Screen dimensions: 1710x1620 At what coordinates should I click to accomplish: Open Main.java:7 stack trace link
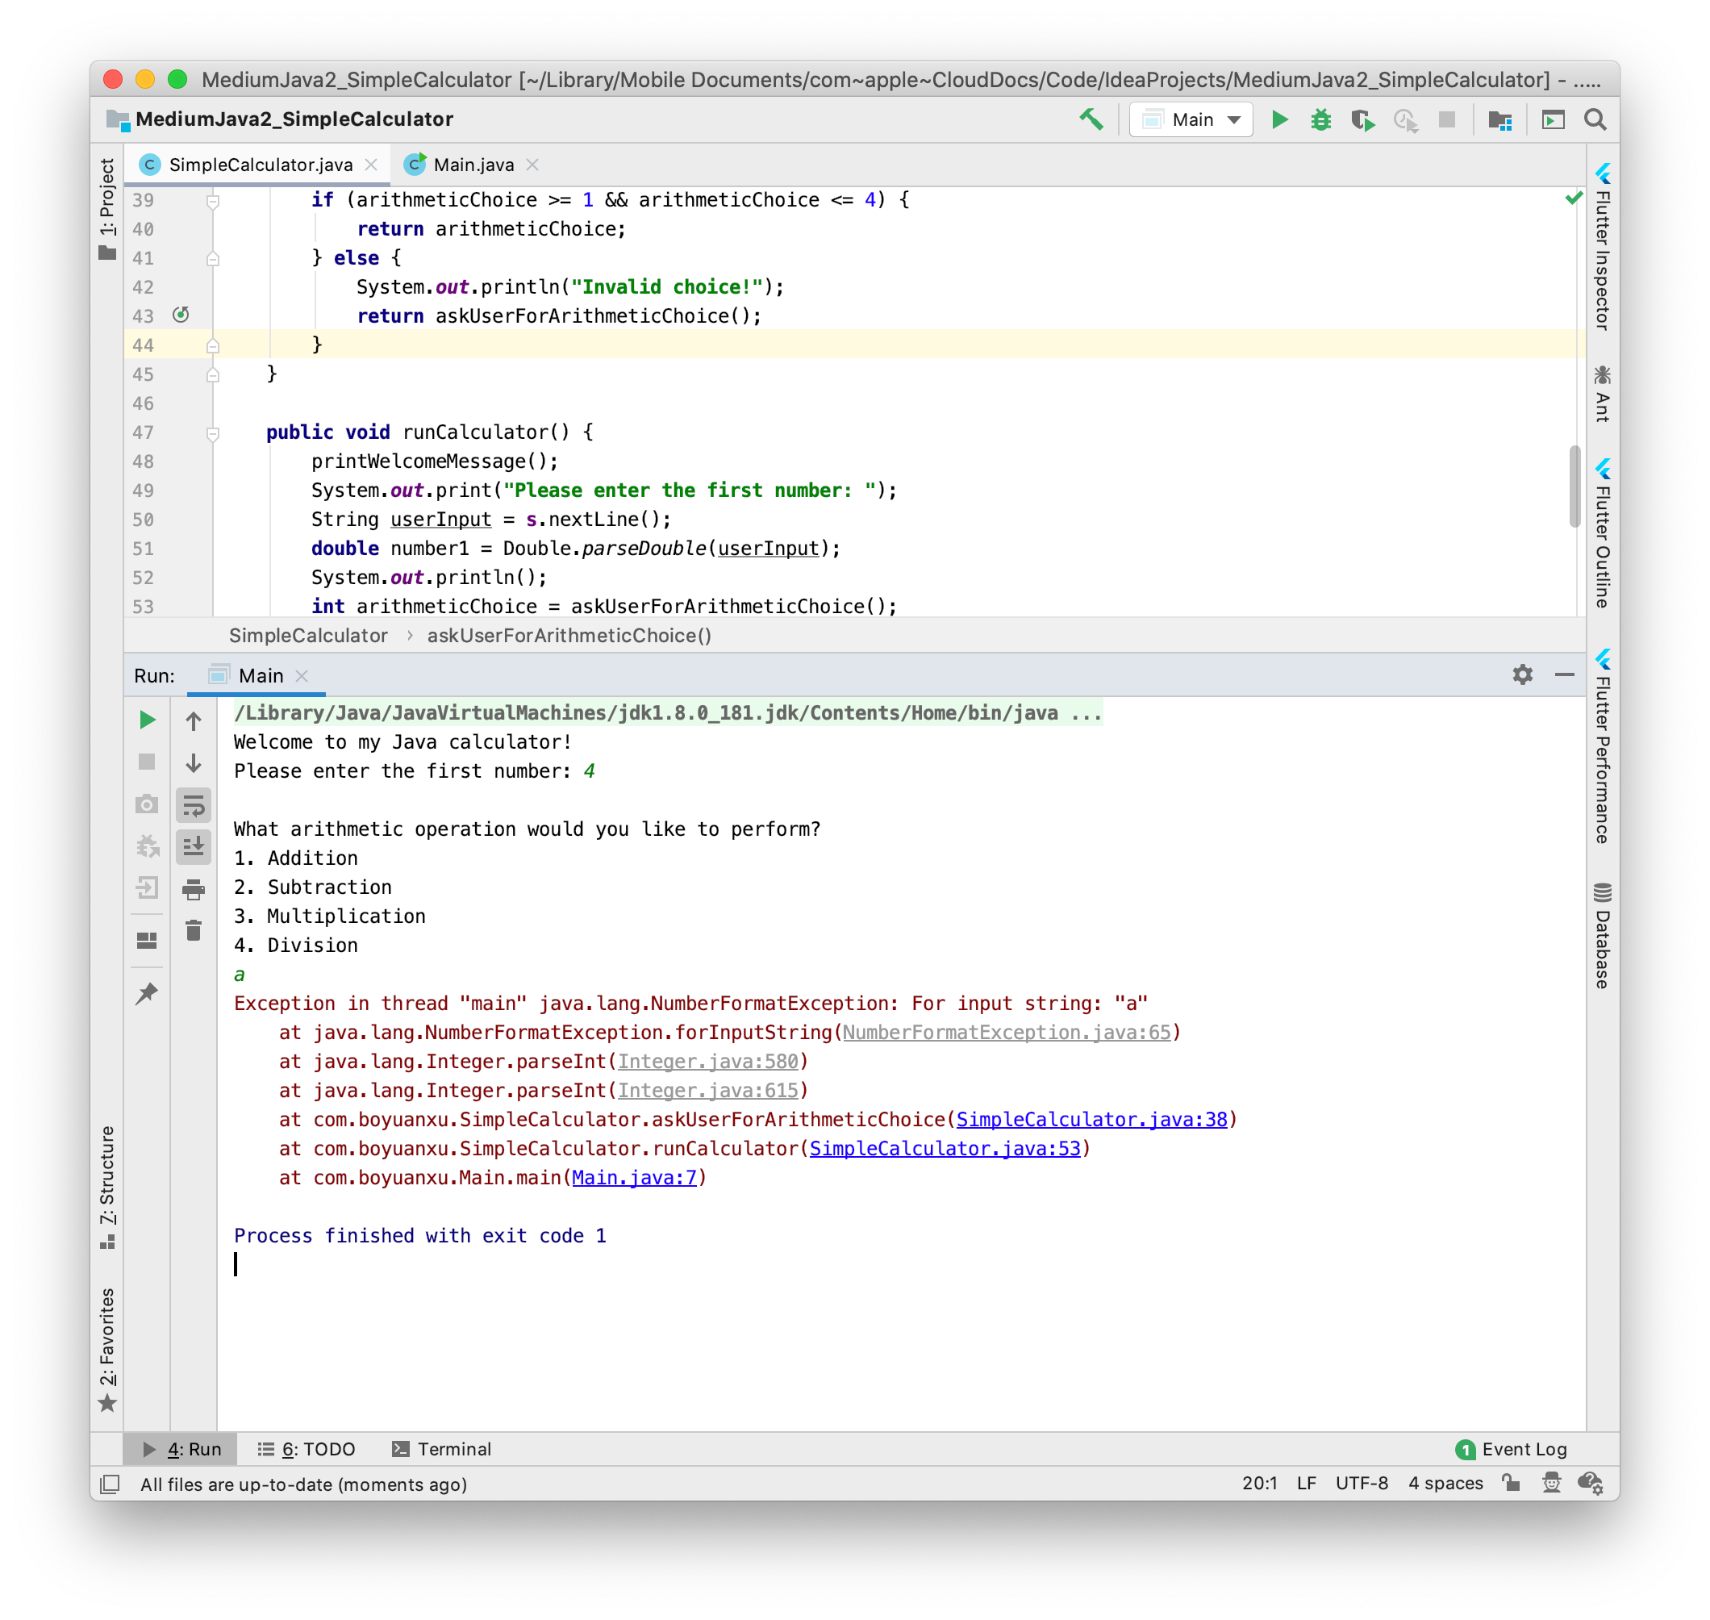pos(636,1177)
